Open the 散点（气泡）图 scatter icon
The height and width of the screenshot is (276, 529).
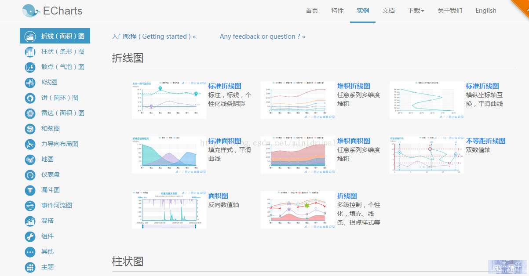[30, 67]
